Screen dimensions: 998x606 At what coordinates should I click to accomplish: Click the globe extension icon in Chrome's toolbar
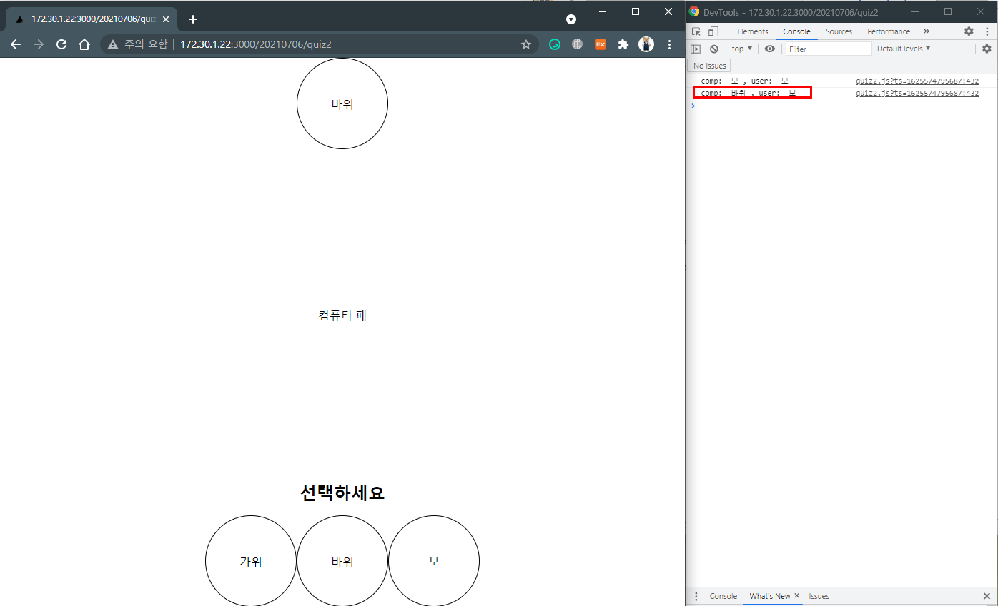tap(577, 44)
